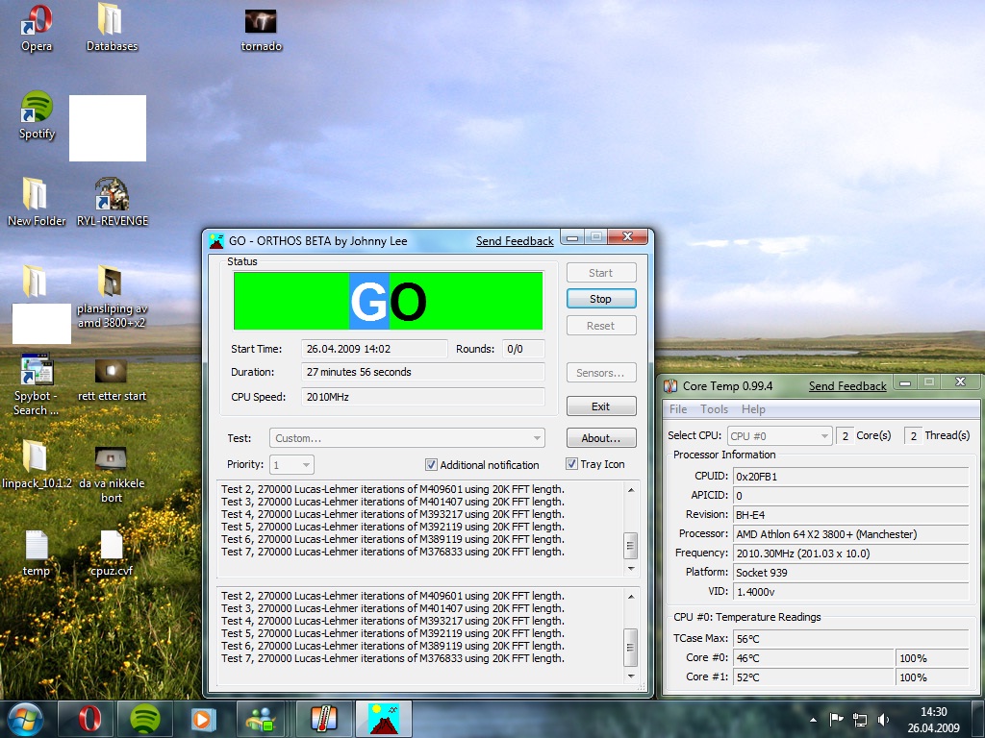Open the Databases folder on desktop

112,28
